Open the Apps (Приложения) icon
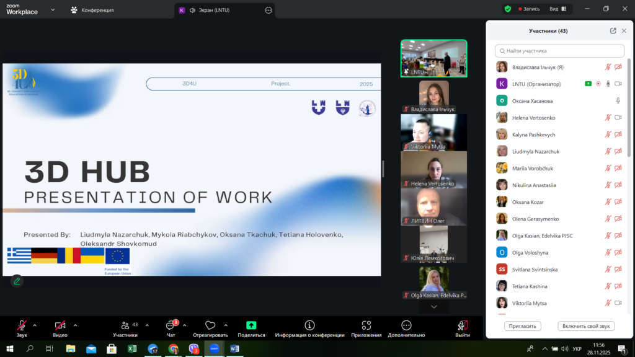Screen dimensions: 635x357 [366, 325]
